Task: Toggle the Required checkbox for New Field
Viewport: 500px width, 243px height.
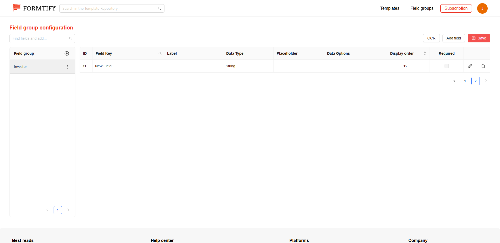Action: tap(446, 66)
